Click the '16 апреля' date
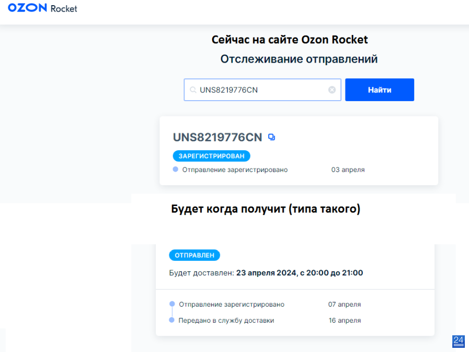Screen dimensions: 469x352 344,321
